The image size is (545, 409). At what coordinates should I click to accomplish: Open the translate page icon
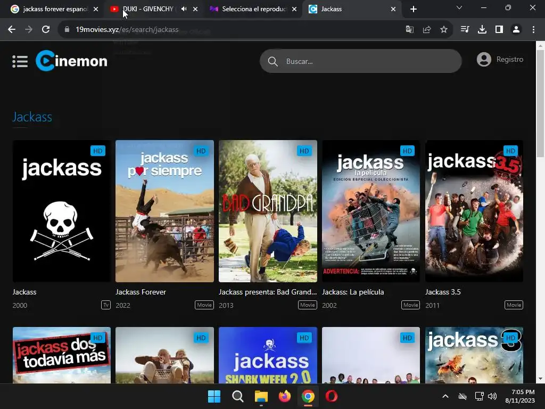pyautogui.click(x=410, y=30)
